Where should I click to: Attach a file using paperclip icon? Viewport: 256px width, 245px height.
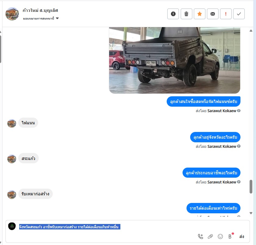pyautogui.click(x=210, y=236)
